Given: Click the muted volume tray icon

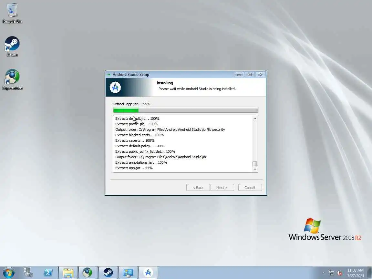Looking at the screenshot, I should pos(339,273).
